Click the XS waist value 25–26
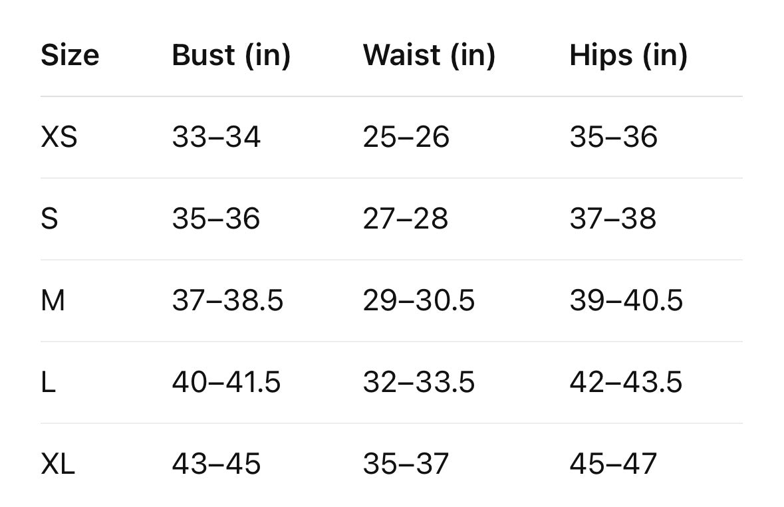This screenshot has width=784, height=507. pos(406,137)
